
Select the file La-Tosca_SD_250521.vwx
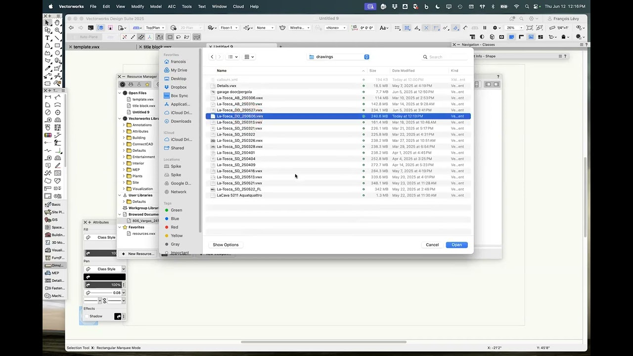coord(338,183)
